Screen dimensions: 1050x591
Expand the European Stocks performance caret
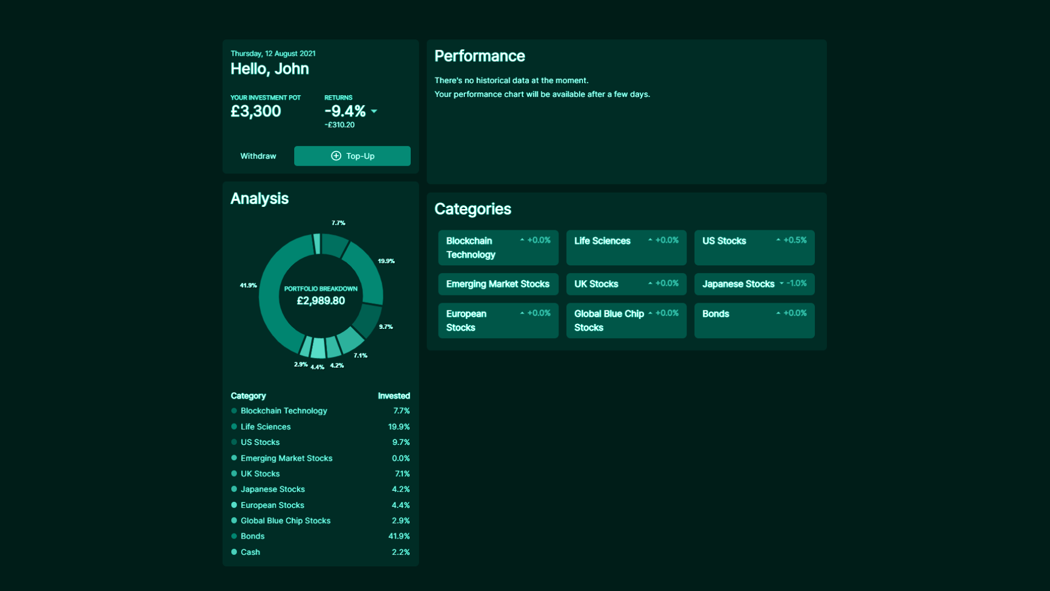click(522, 312)
